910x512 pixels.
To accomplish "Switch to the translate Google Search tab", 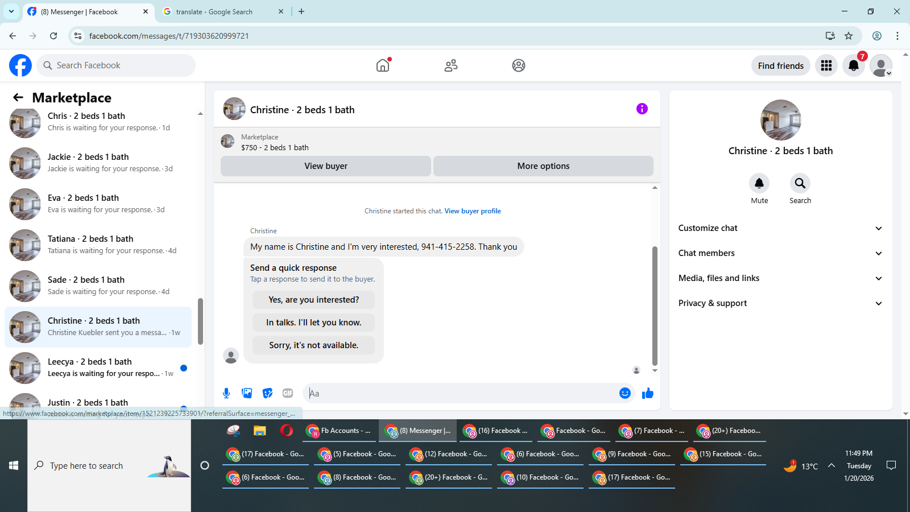I will click(223, 12).
